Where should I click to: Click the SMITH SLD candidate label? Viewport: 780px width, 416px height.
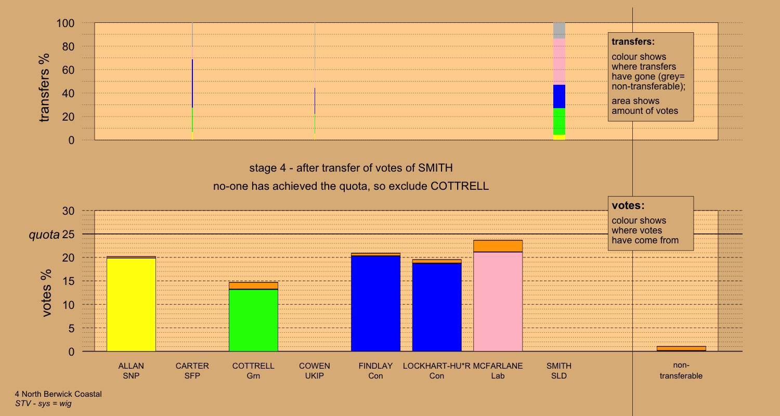coord(559,371)
